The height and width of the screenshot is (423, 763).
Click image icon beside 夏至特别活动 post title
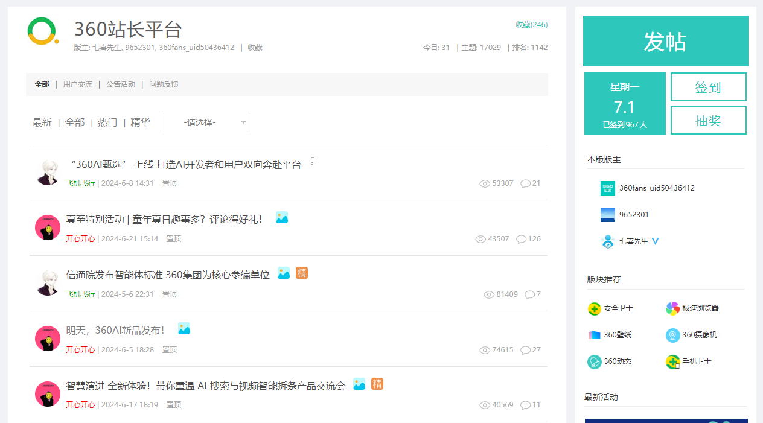282,218
